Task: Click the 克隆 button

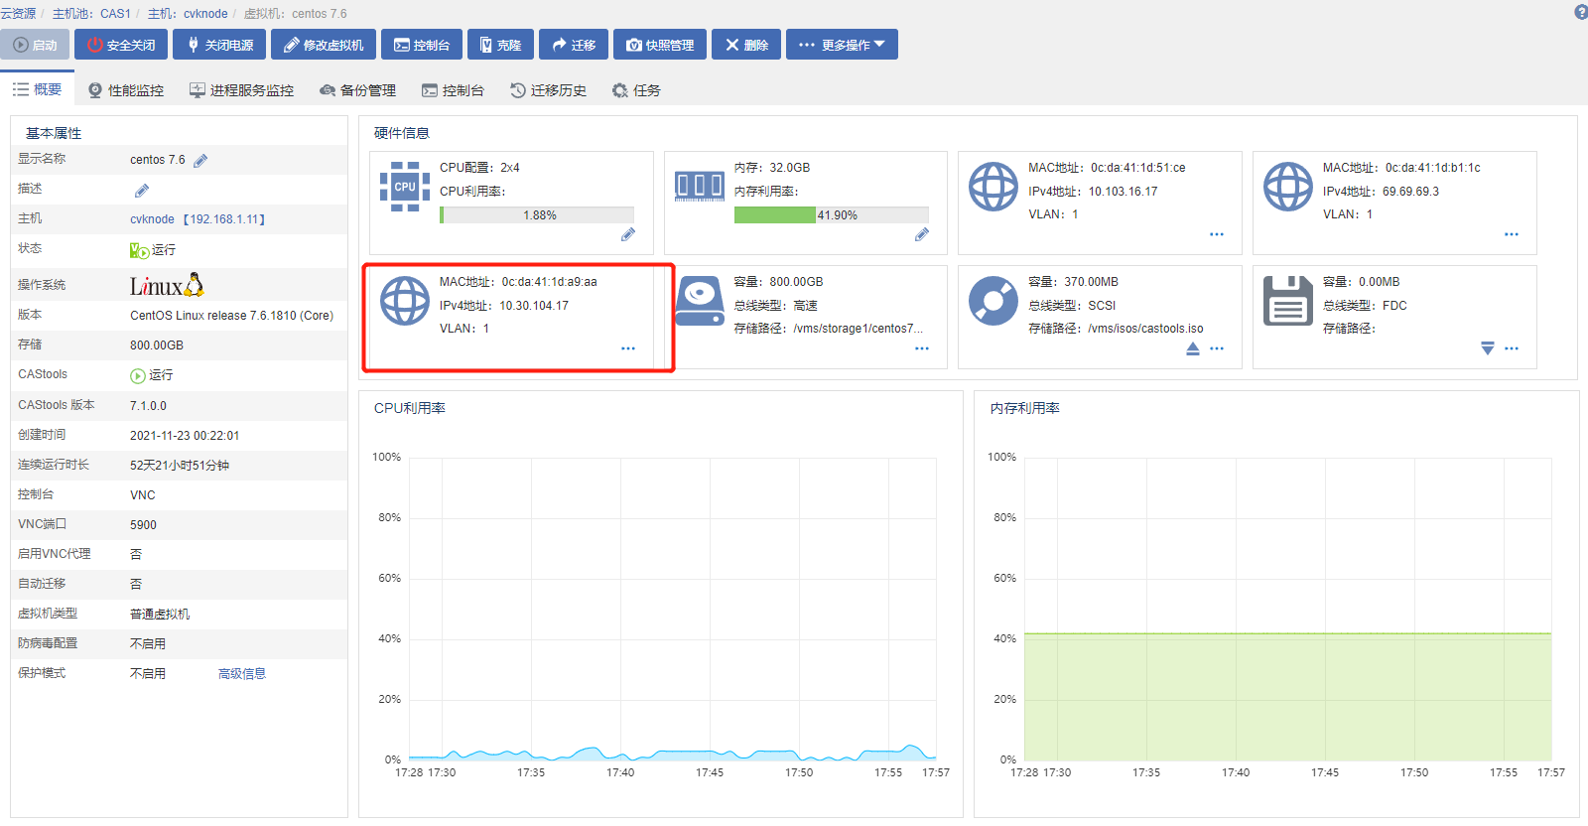Action: [500, 45]
